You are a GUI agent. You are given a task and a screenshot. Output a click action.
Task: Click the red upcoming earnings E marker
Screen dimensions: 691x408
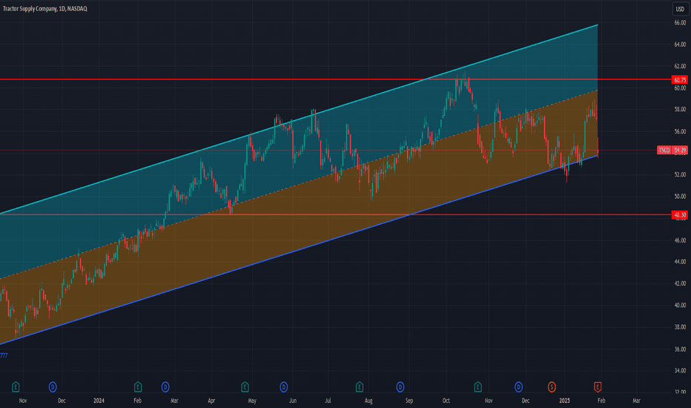point(598,387)
